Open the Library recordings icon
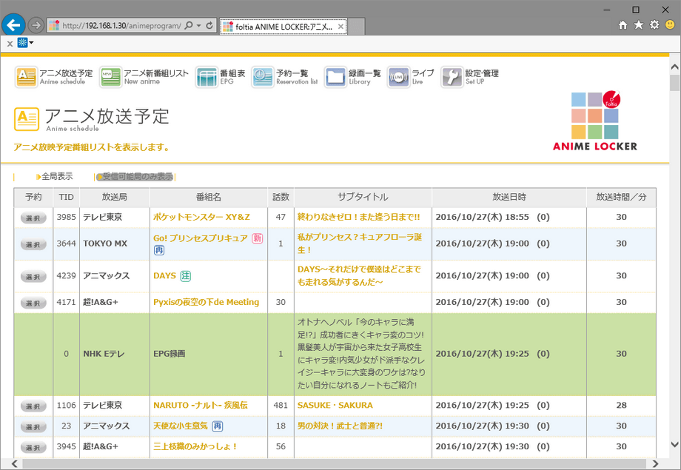This screenshot has height=470, width=681. [335, 77]
